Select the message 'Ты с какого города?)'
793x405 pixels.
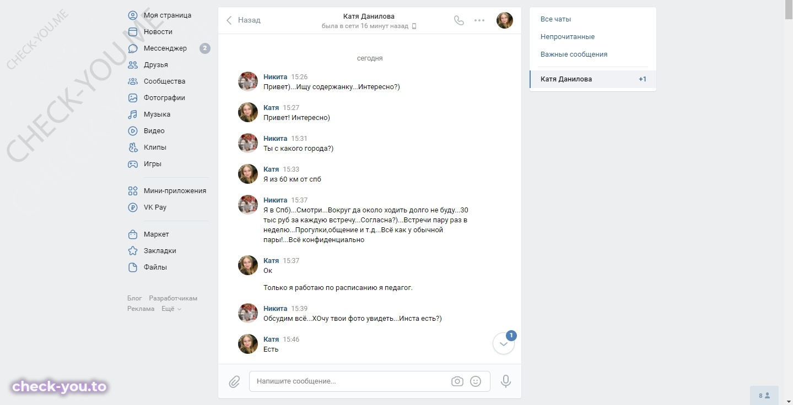coord(298,149)
